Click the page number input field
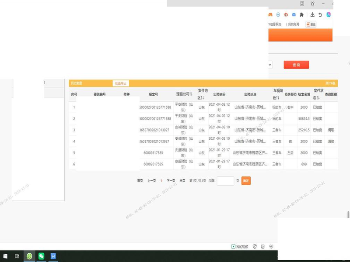This screenshot has height=262, width=350. click(225, 181)
